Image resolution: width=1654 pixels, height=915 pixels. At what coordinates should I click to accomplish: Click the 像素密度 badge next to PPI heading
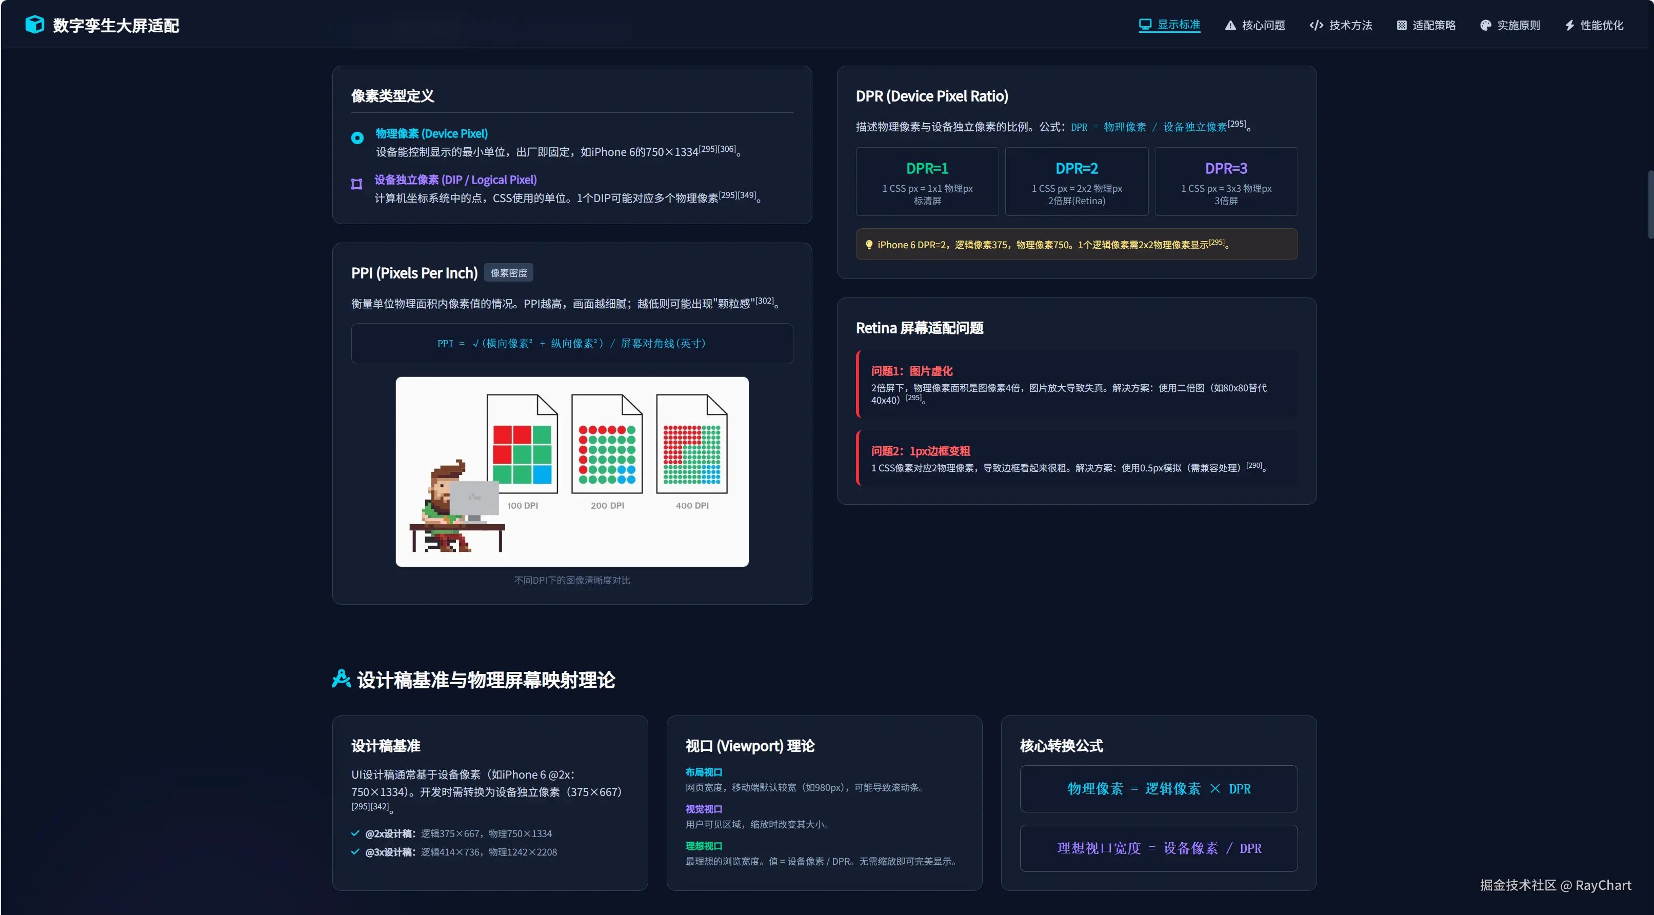tap(509, 272)
